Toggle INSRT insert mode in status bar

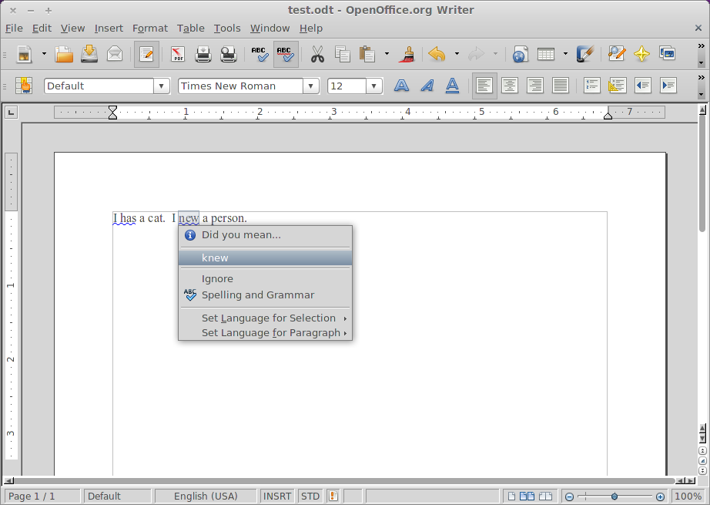tap(277, 496)
